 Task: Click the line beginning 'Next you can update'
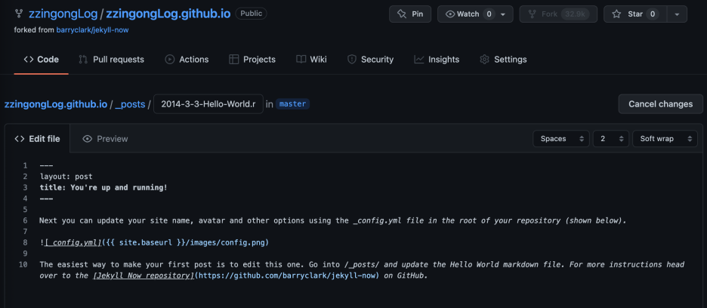[x=333, y=220]
